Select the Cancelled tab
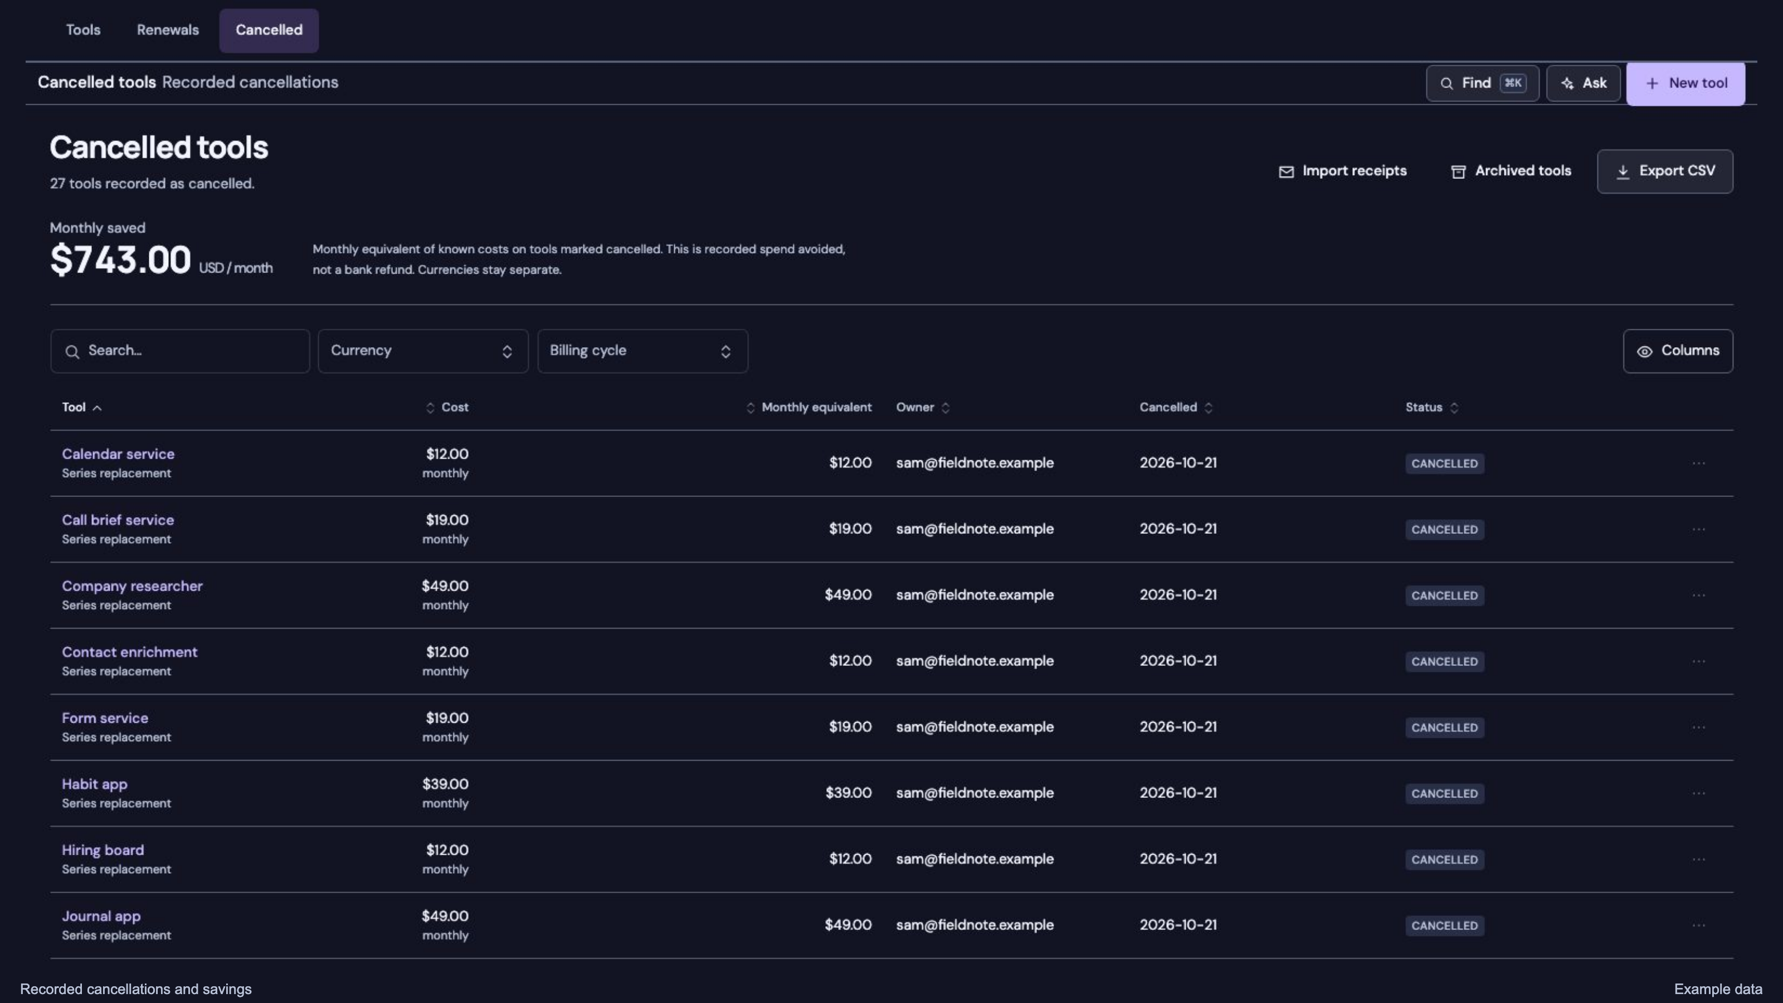1783x1003 pixels. tap(269, 30)
